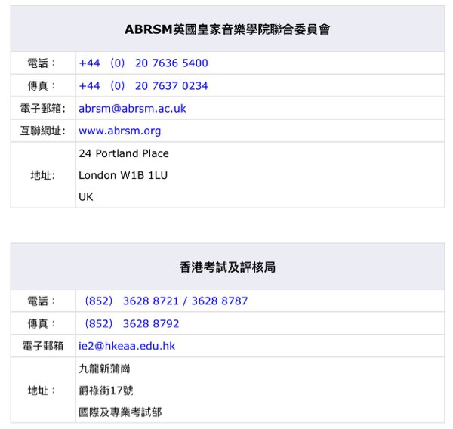Screen dimensions: 453x429
Task: Open the ie2@hkeaa.edu.hk email link
Action: [127, 347]
